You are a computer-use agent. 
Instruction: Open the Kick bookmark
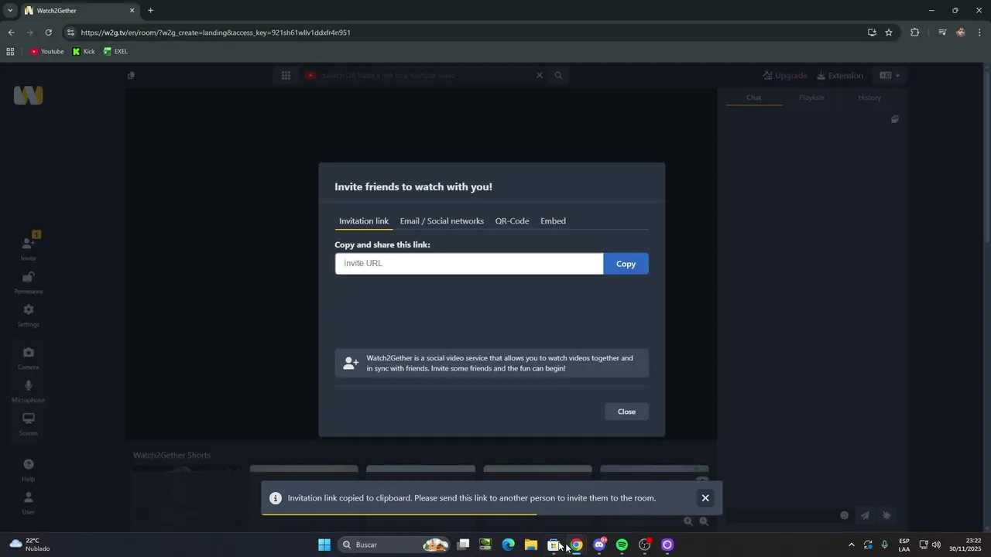tap(84, 52)
